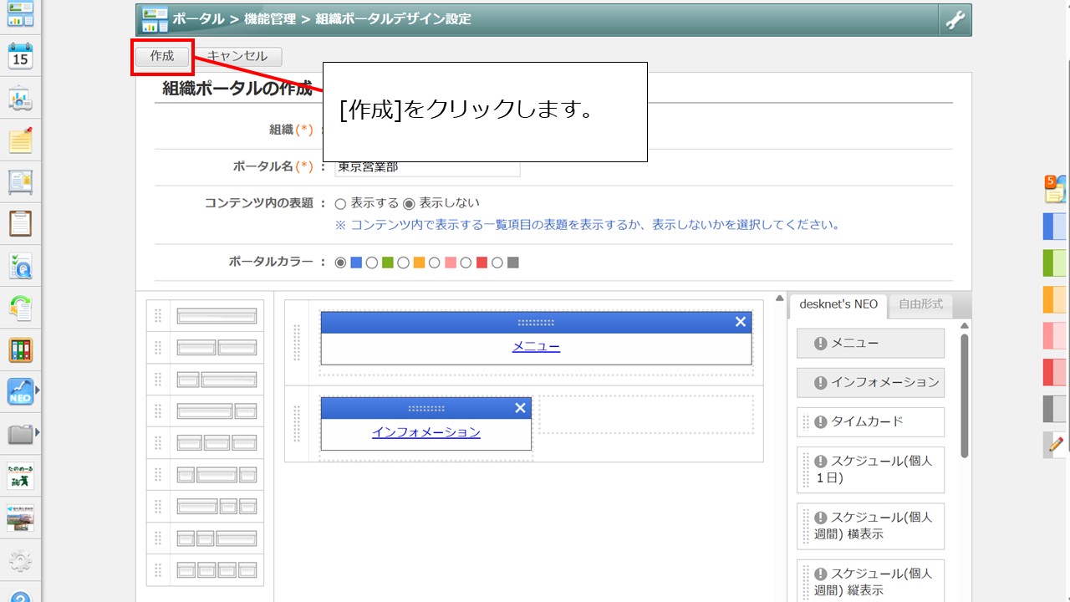Expand the NEO sidebar icon arrow
Screen dimensions: 1070x602
37,390
